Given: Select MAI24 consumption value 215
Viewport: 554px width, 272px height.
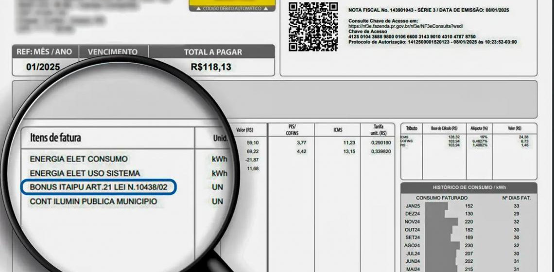Looking at the screenshot, I should coord(469,269).
